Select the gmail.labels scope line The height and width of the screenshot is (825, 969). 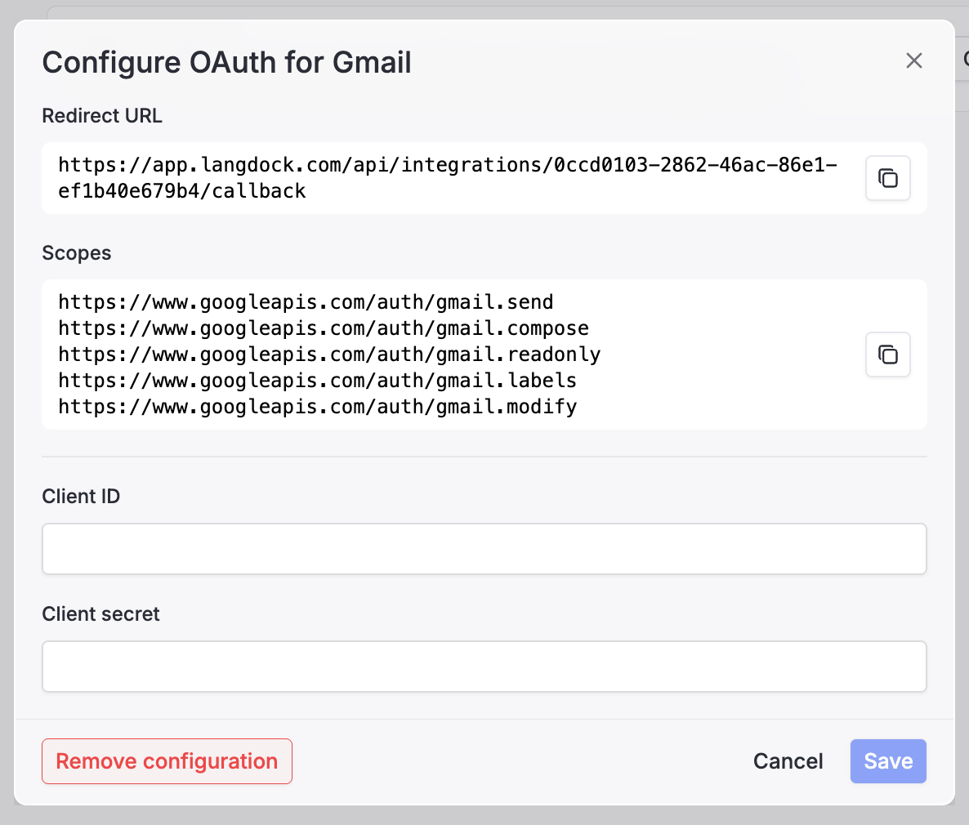(x=318, y=380)
